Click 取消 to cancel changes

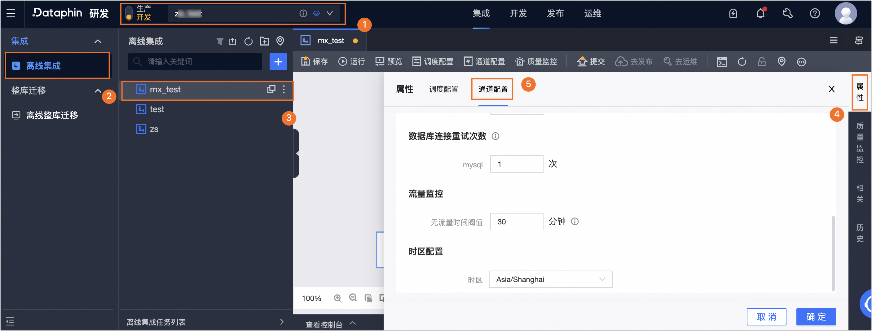766,316
